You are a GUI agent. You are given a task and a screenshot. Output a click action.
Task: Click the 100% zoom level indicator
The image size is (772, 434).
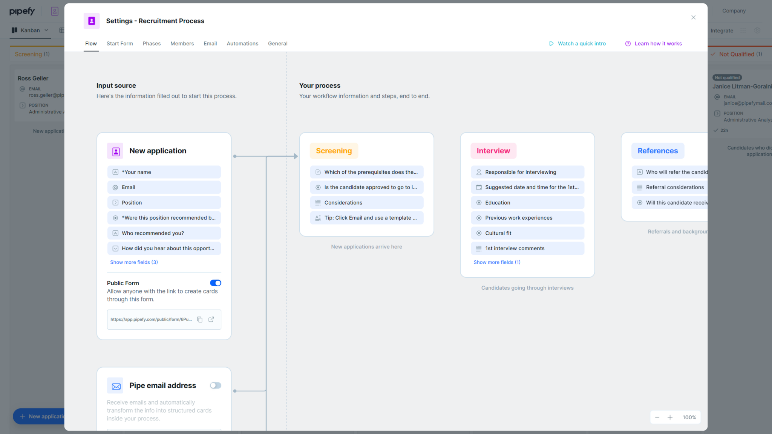(689, 417)
